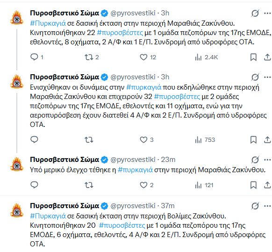Open Grok explain icon on first tweet
Viewport: 272px width, 252px height.
click(x=255, y=13)
